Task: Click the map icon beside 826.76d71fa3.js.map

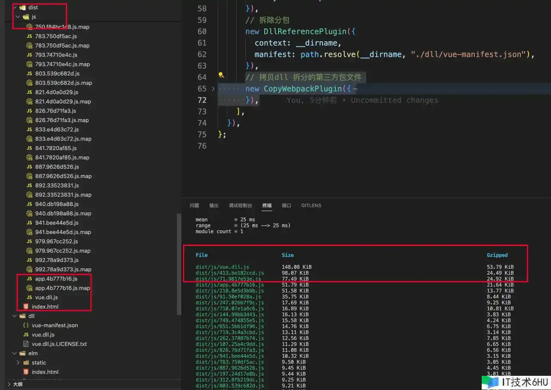Action: pyautogui.click(x=29, y=120)
